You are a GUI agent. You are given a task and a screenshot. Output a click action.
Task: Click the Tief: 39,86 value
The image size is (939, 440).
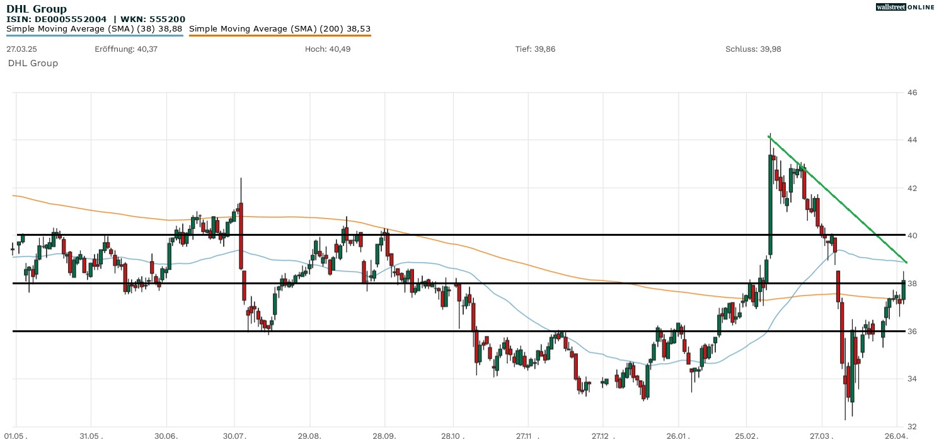pyautogui.click(x=535, y=49)
